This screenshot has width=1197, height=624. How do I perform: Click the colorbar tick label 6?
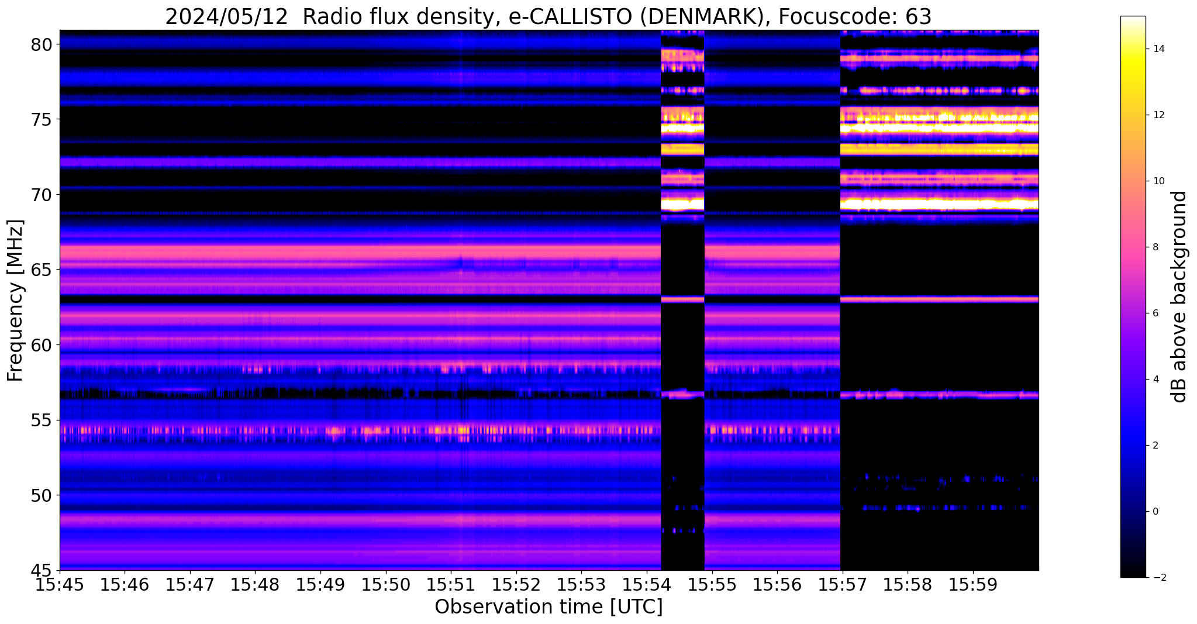click(x=1154, y=313)
